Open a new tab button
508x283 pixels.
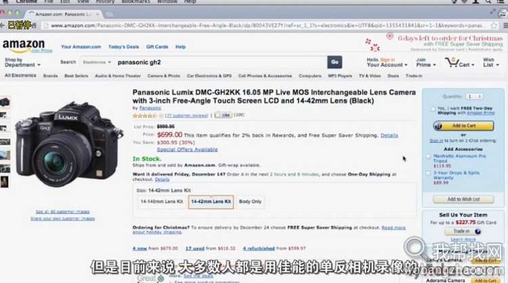109,14
